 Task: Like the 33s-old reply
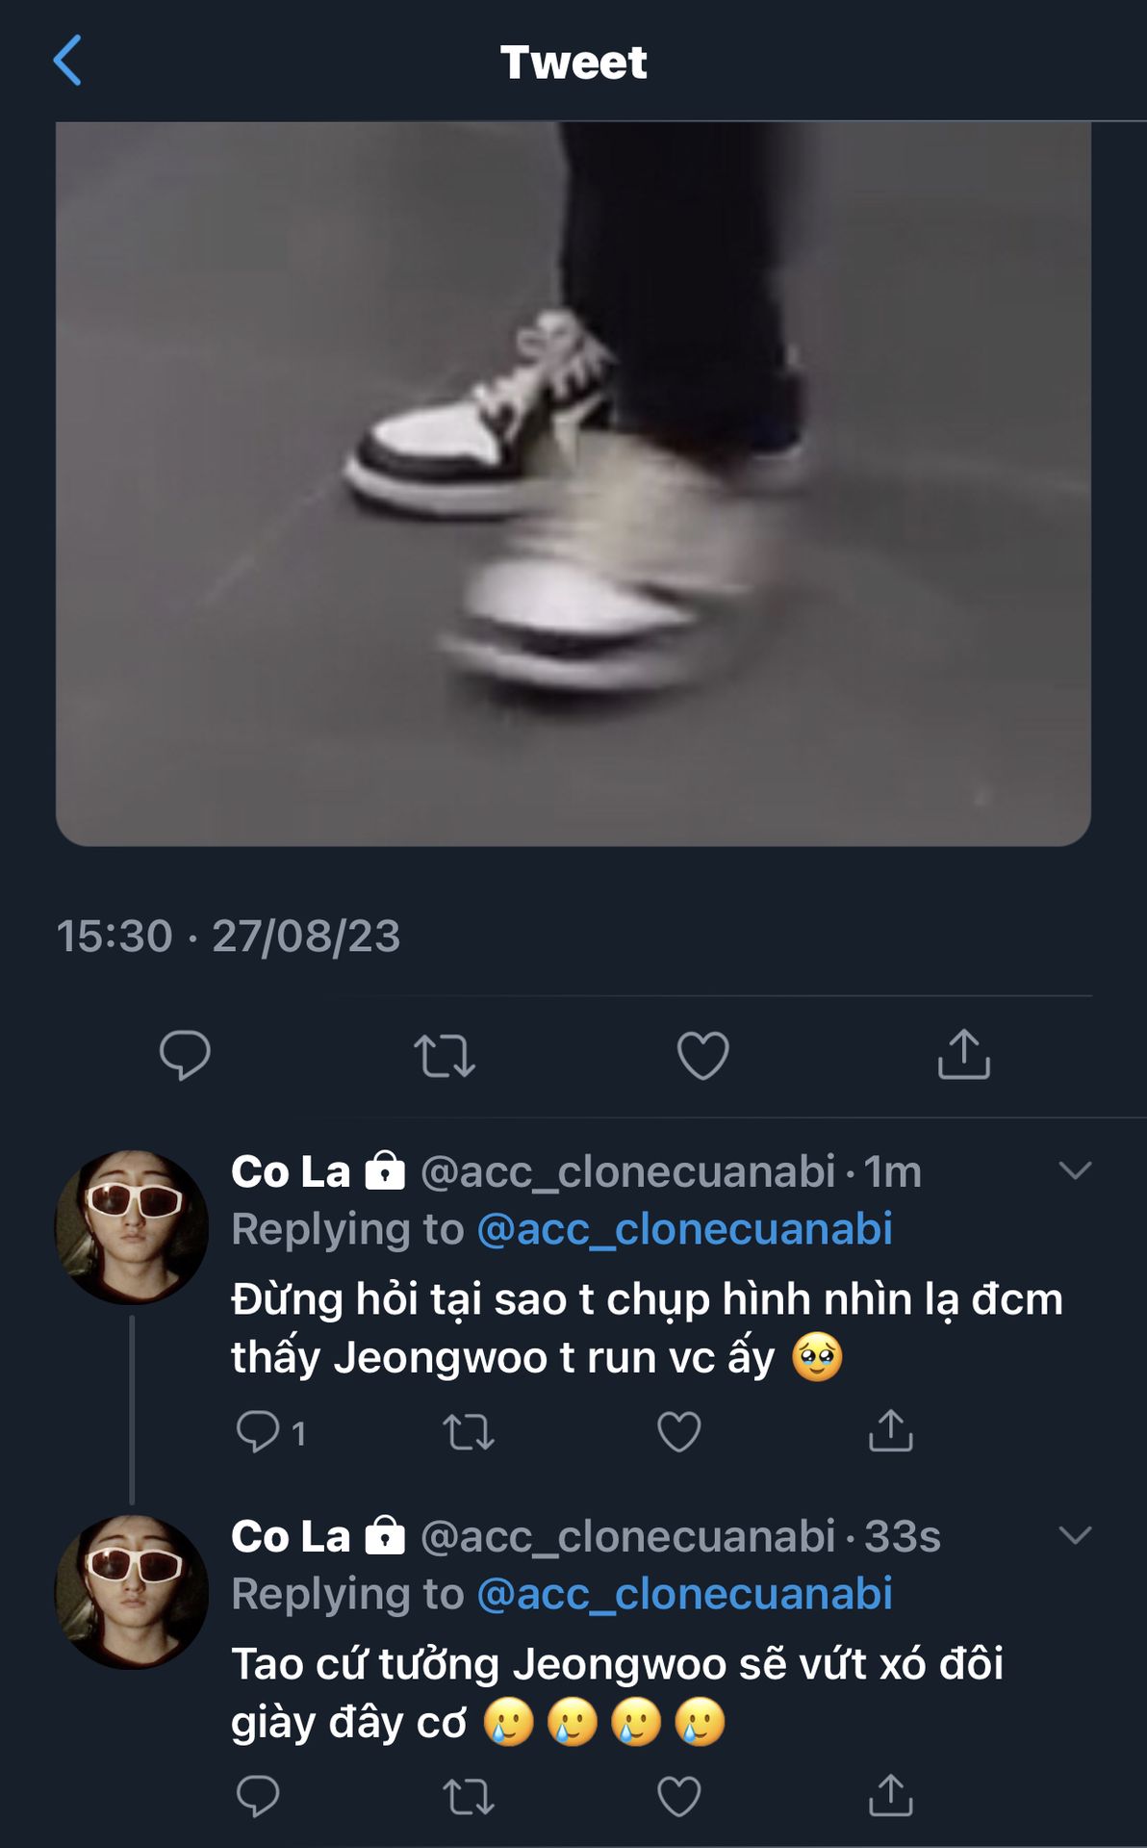tap(679, 1796)
